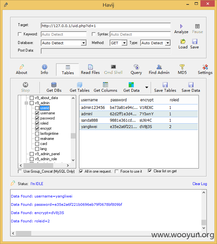
Task: Select the v9_admin_role tree item
Action: (x=46, y=159)
